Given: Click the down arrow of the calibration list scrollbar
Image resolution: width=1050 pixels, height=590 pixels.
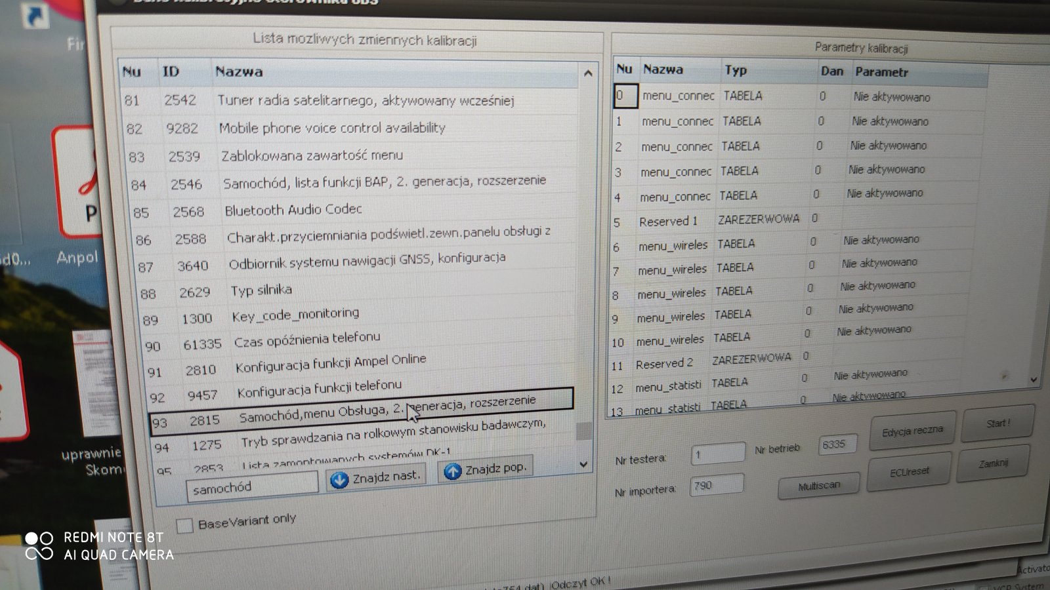Looking at the screenshot, I should [583, 464].
